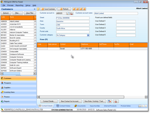Open the Reporting menu

tap(19, 5)
